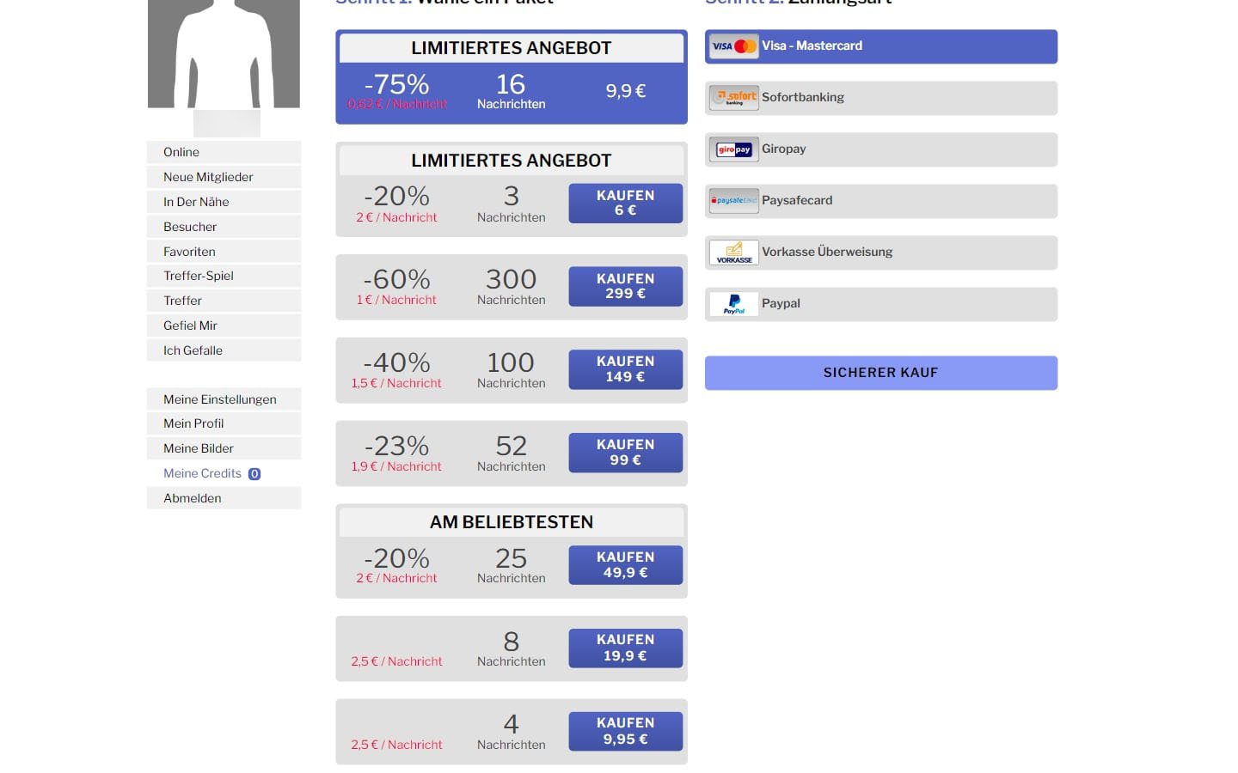Open the Meine Credits link

tap(202, 473)
